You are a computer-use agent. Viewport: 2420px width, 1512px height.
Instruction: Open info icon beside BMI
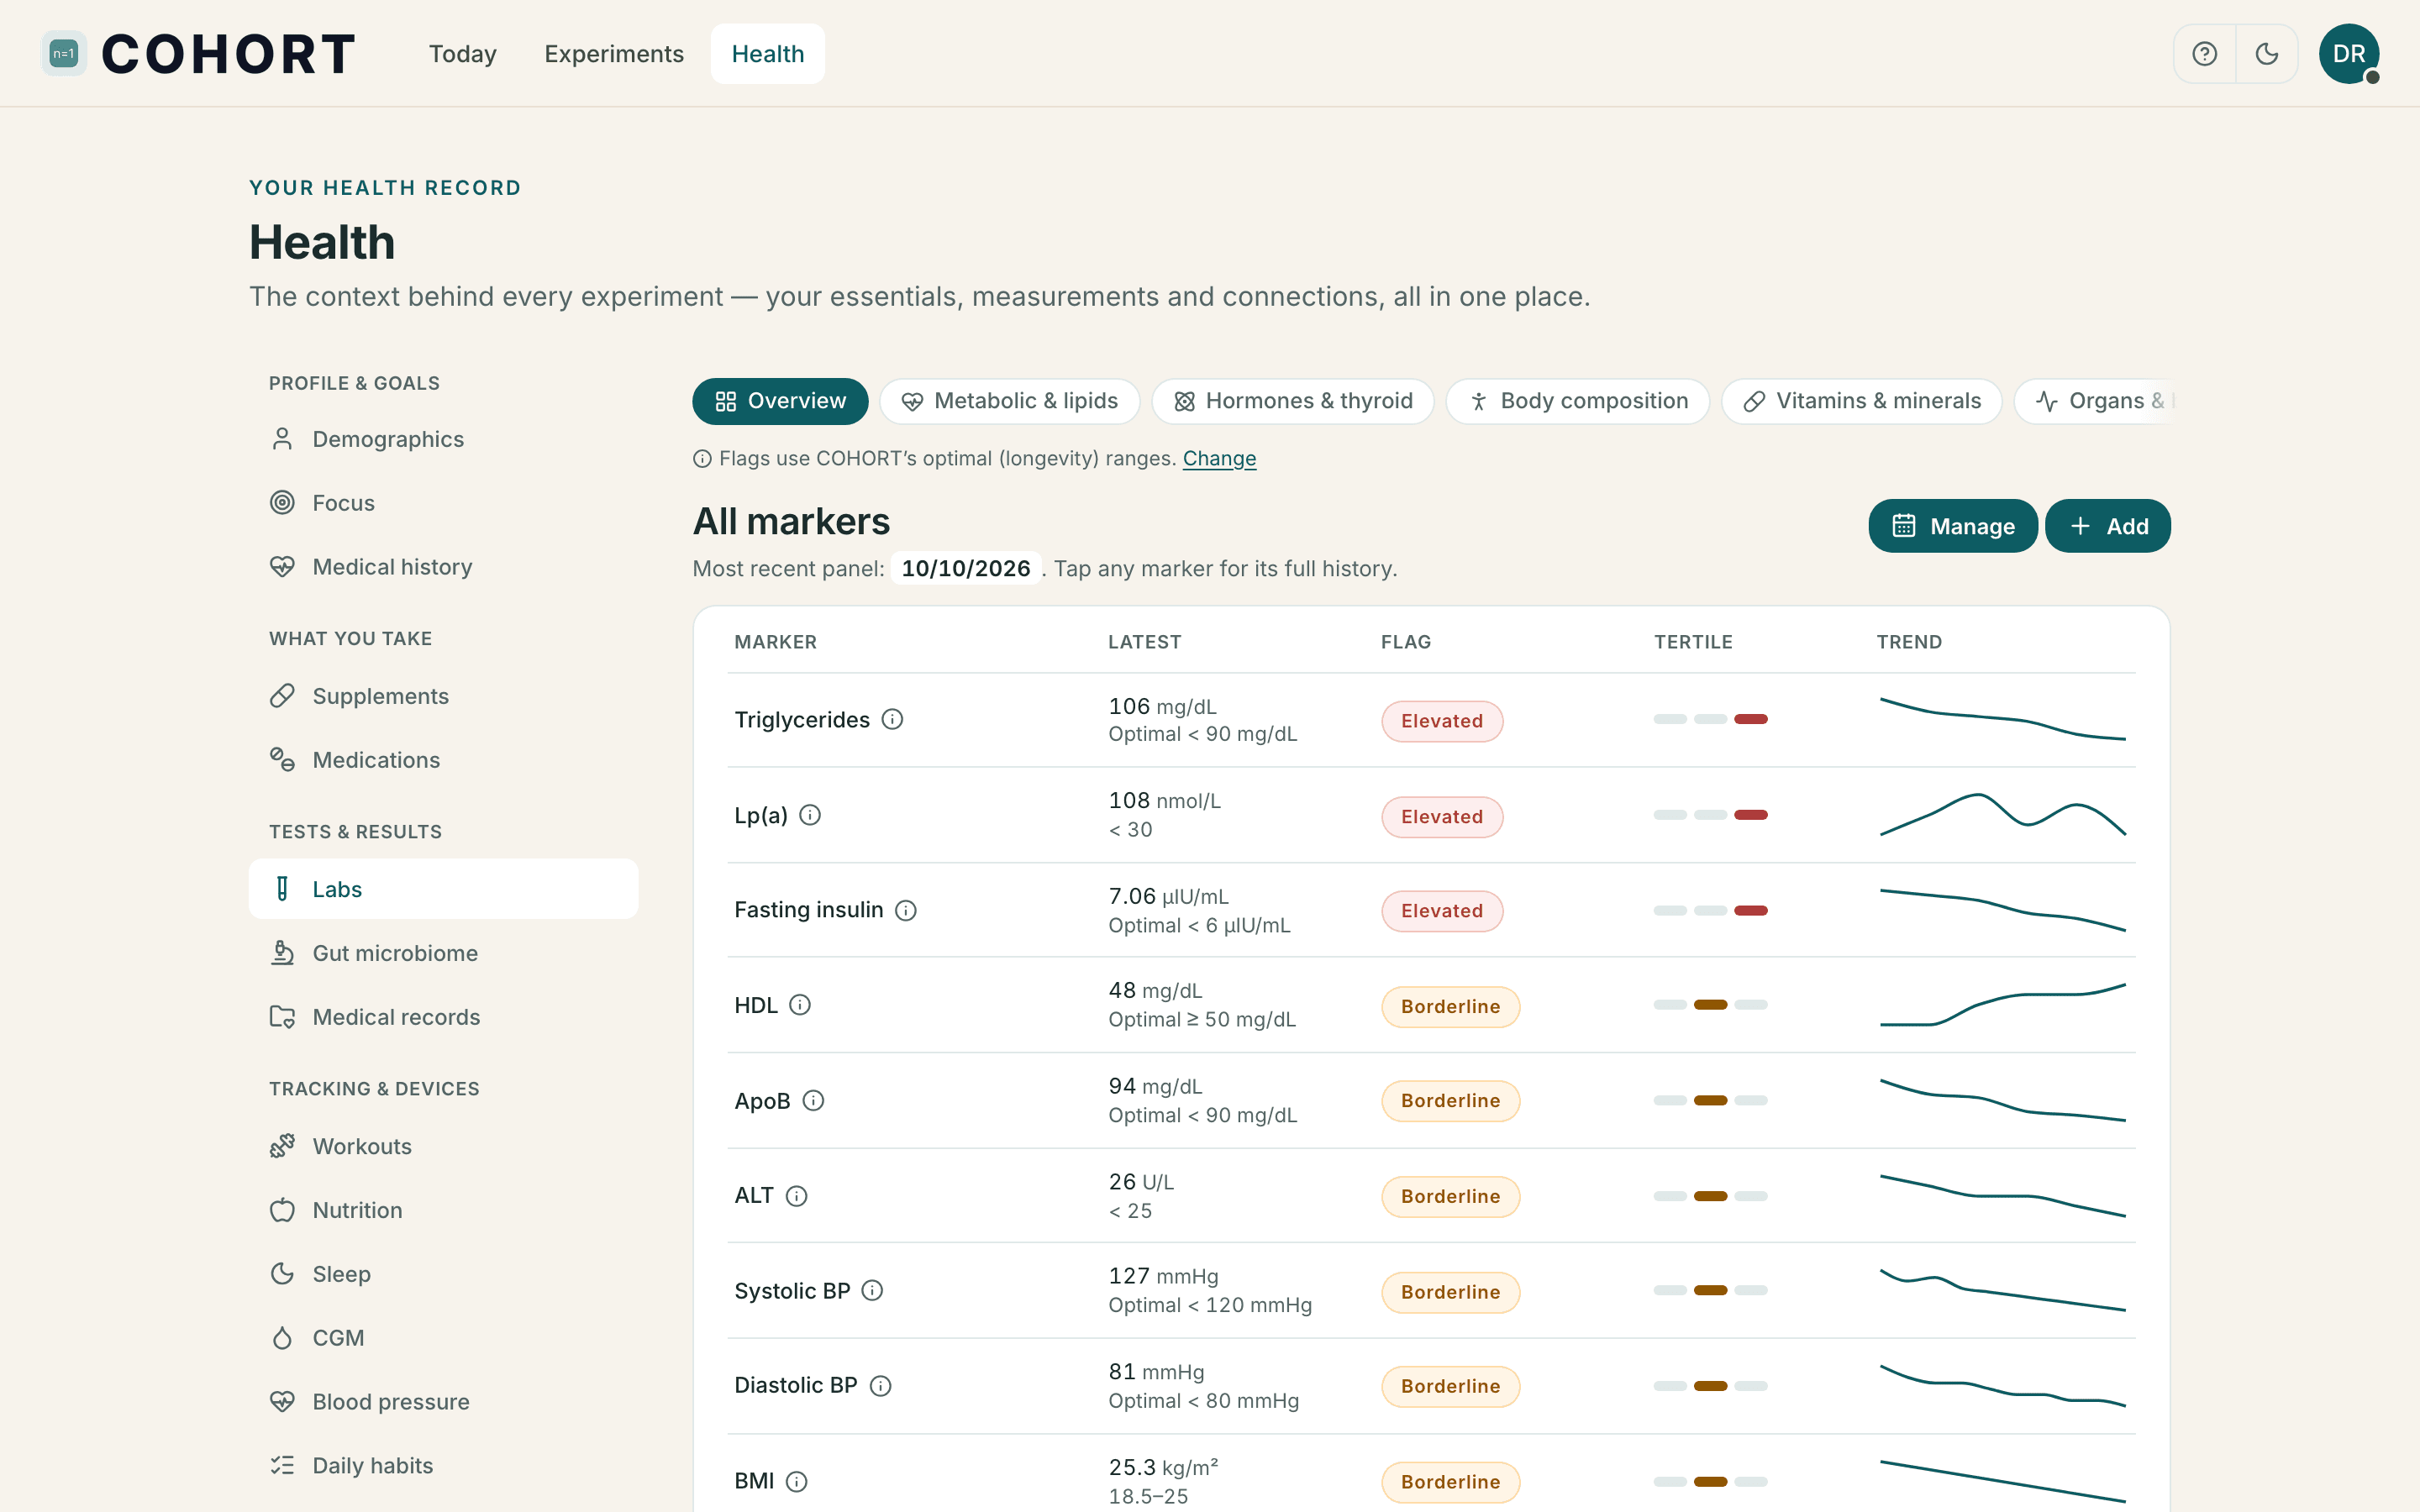pyautogui.click(x=796, y=1481)
